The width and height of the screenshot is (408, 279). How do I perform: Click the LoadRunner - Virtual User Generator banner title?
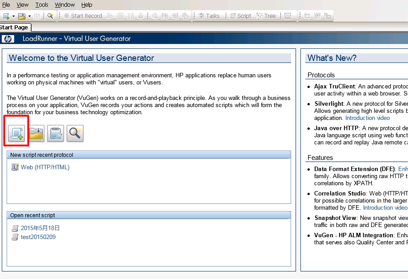click(76, 39)
